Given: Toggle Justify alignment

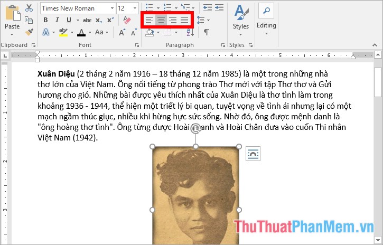Looking at the screenshot, I should coord(184,20).
